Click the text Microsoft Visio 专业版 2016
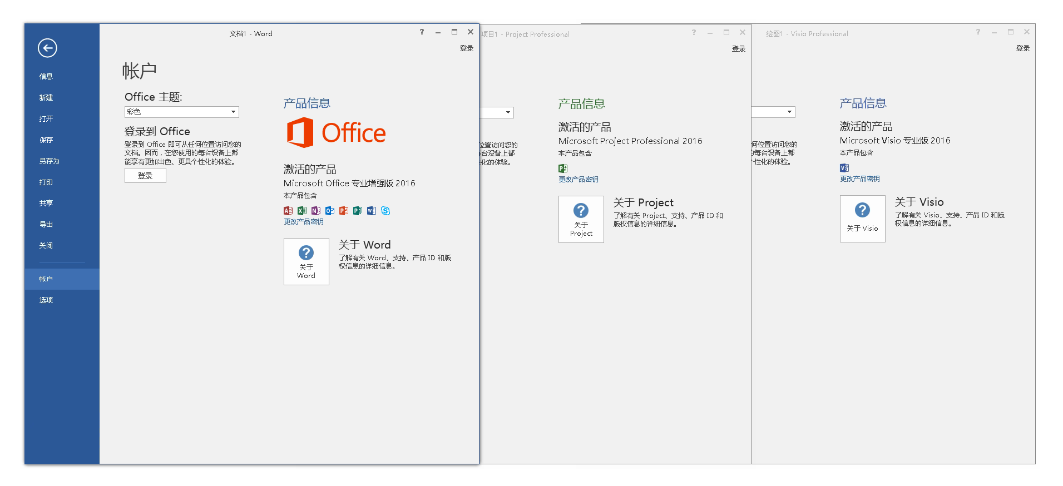This screenshot has width=1063, height=486. [x=895, y=140]
